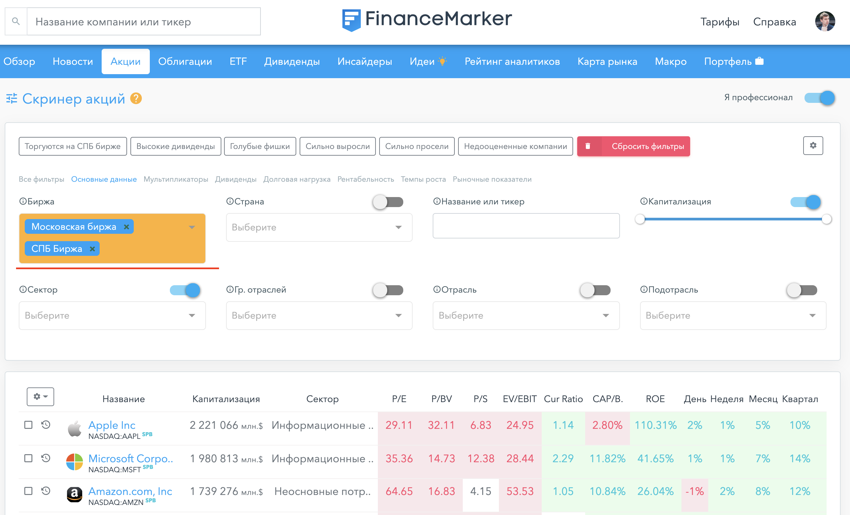Viewport: 850px width, 515px height.
Task: Open the Карта рынка nav tab
Action: [607, 61]
